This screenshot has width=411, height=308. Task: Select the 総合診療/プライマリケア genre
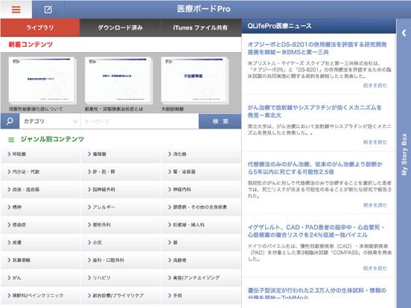pos(121,295)
